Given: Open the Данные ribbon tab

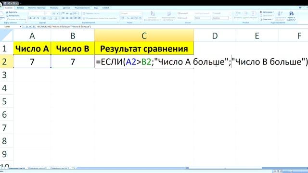Looking at the screenshot, I should point(66,8).
